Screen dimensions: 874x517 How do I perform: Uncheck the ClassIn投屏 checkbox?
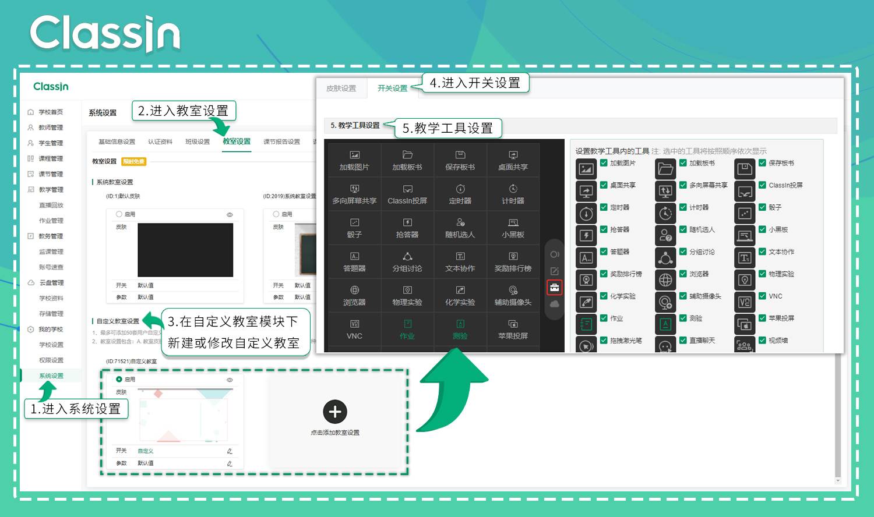point(762,185)
